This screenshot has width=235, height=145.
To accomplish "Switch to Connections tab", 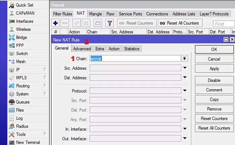I will 157,14.
